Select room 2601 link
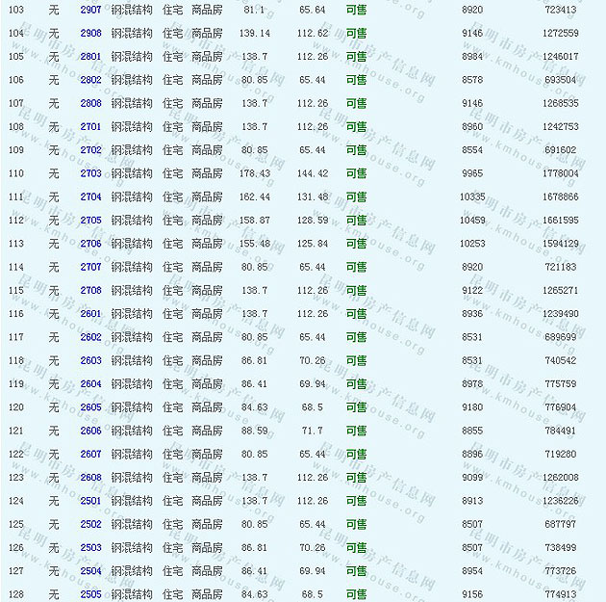Screen dimensions: 606x602 [x=90, y=314]
